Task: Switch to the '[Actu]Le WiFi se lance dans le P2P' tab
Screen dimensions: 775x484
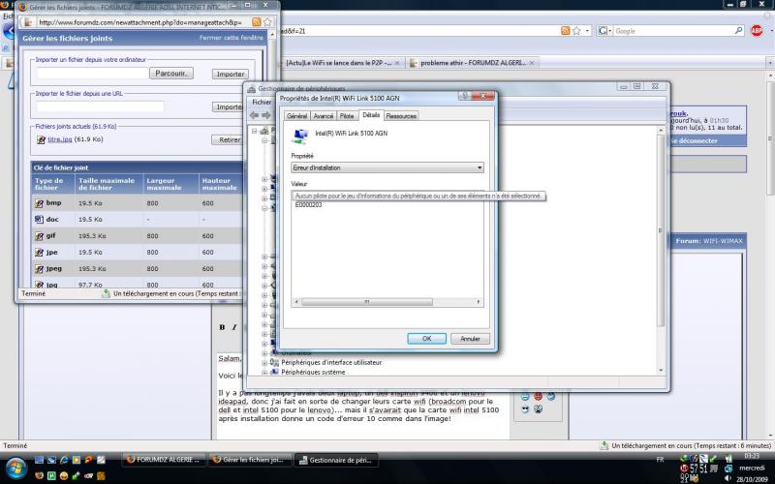Action: (339, 63)
